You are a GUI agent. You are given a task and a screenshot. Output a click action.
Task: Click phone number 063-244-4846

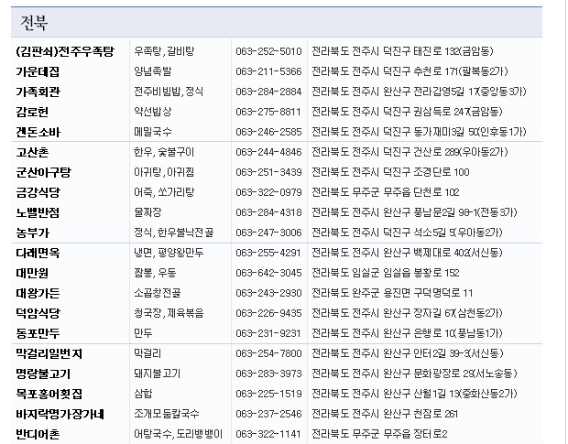[x=268, y=152]
